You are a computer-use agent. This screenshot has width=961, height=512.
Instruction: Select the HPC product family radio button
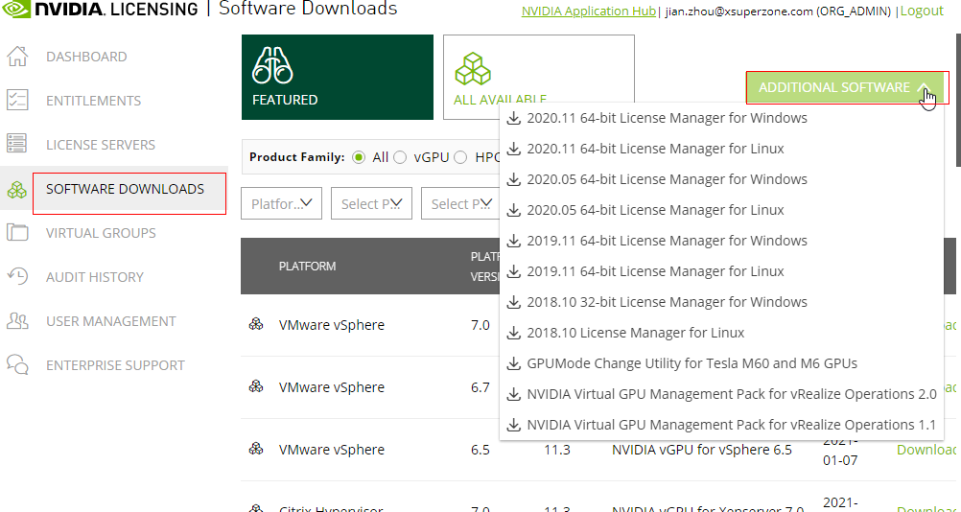pos(461,157)
